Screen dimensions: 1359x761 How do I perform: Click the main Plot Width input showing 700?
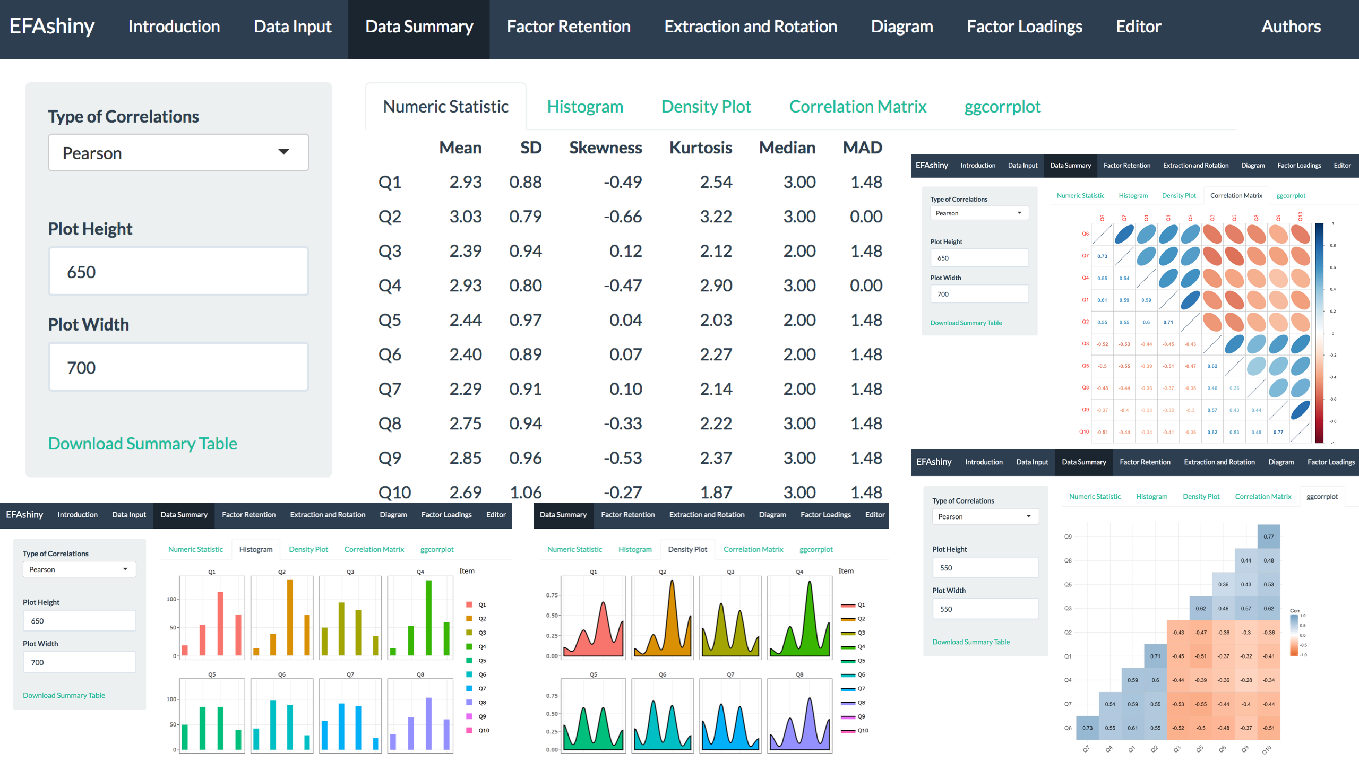tap(178, 367)
